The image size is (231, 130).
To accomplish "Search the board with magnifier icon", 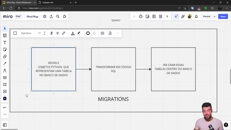I will click(x=58, y=17).
